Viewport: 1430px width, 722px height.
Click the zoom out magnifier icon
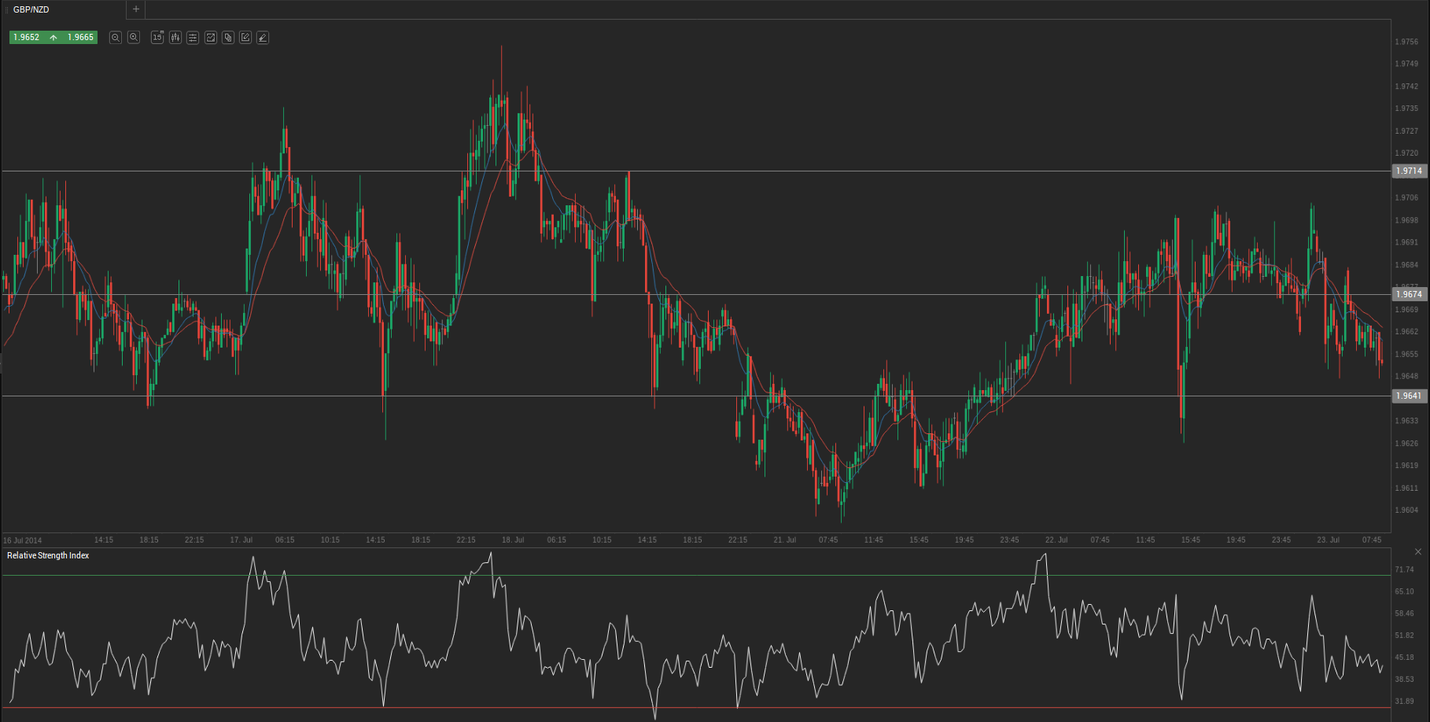[x=116, y=38]
